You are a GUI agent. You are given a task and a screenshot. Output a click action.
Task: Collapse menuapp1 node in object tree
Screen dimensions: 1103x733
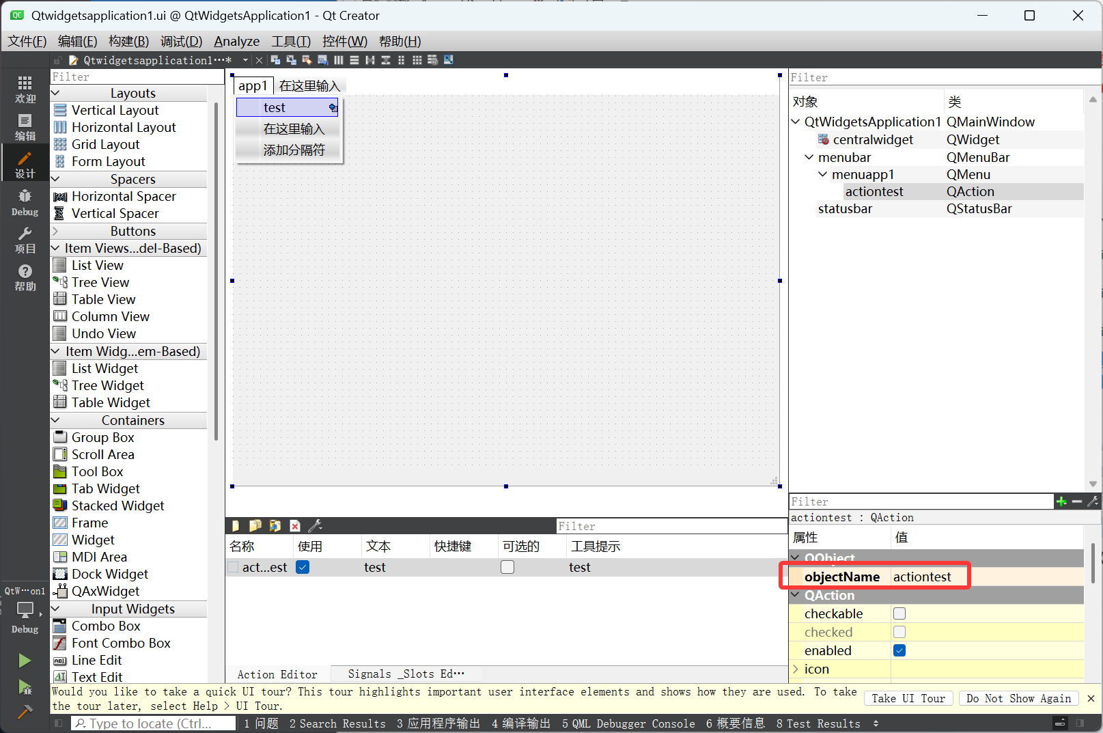tap(823, 175)
